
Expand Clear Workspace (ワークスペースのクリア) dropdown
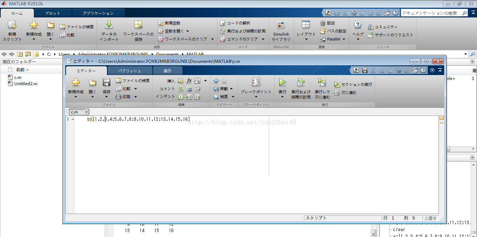pos(212,39)
